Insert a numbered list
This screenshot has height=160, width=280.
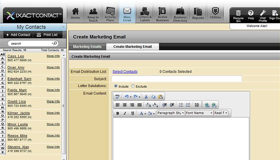(188, 105)
